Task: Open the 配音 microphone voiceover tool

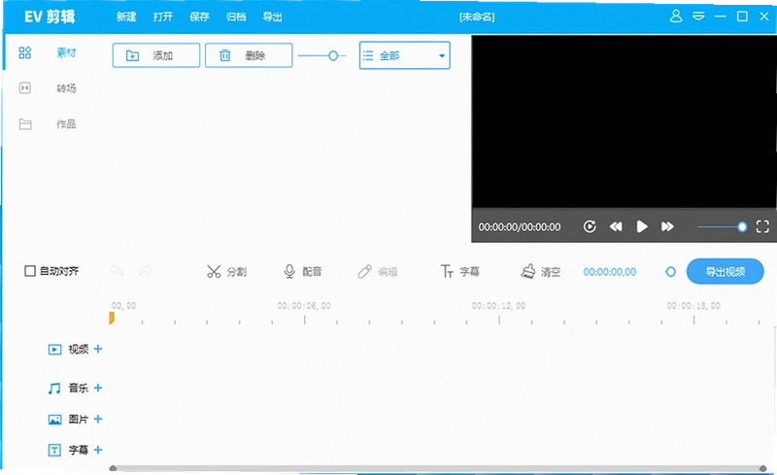Action: [302, 271]
